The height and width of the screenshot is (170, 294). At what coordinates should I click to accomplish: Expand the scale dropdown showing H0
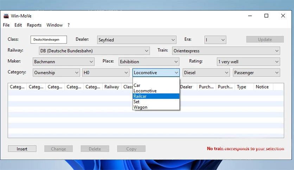tap(106, 72)
